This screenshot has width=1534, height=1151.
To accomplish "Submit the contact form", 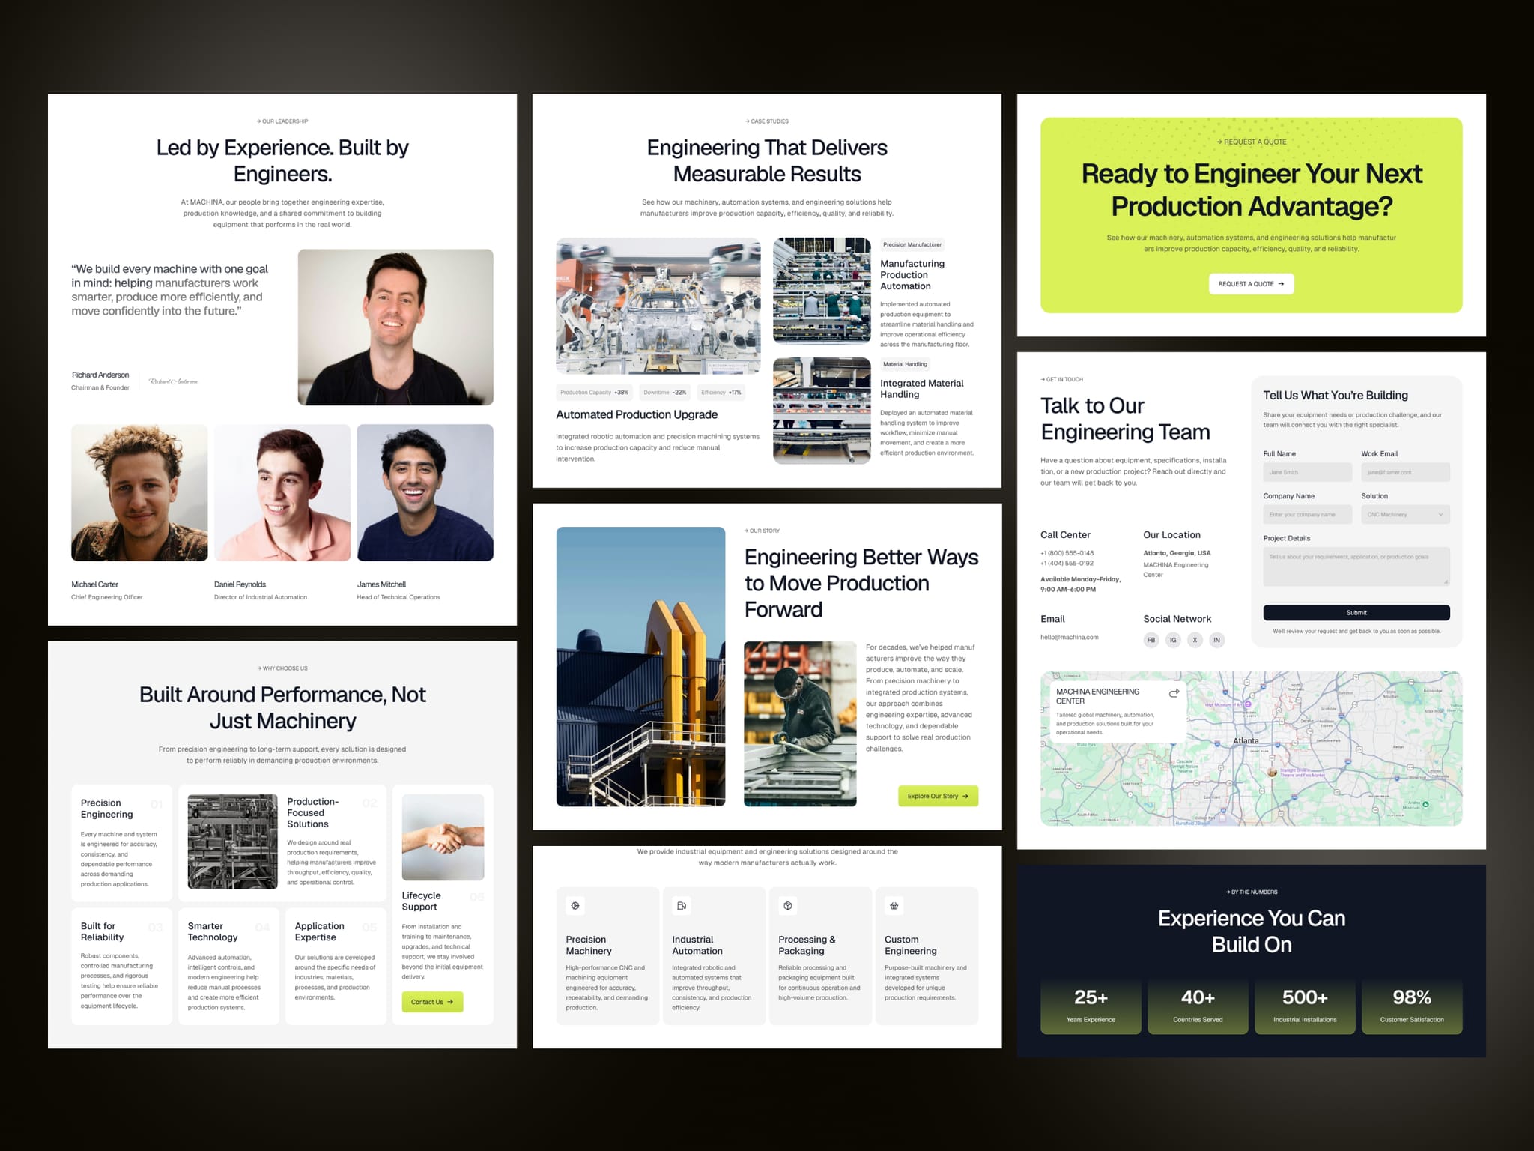I will point(1356,612).
